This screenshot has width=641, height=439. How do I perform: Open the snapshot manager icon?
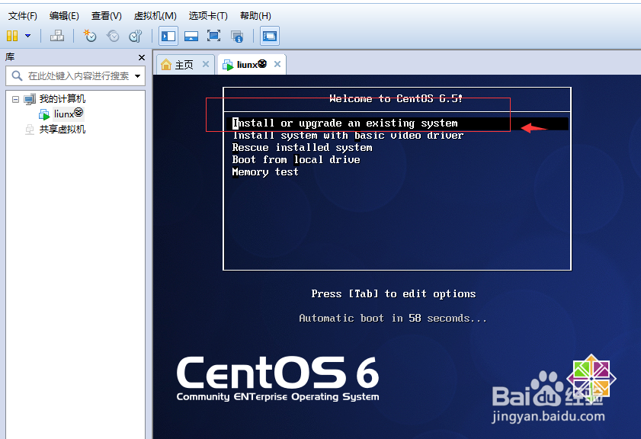pos(136,36)
